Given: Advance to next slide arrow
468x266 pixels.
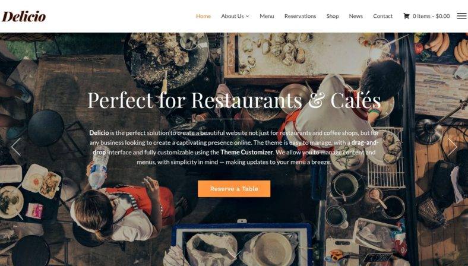Looking at the screenshot, I should click(452, 147).
